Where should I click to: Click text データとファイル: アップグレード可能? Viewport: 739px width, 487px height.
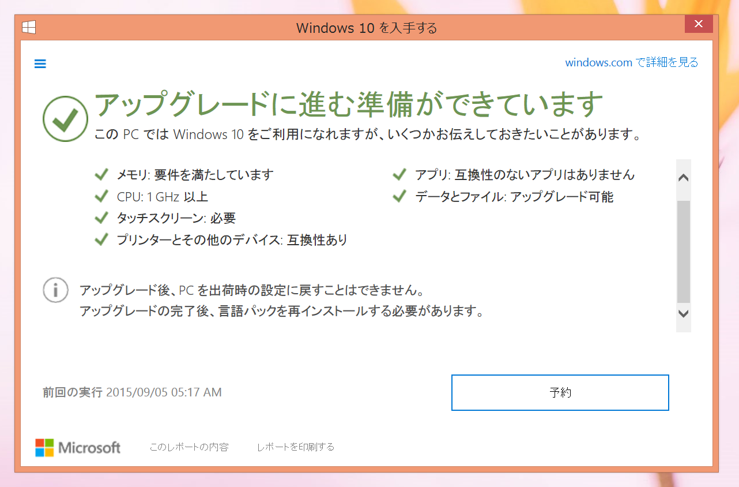pyautogui.click(x=514, y=197)
